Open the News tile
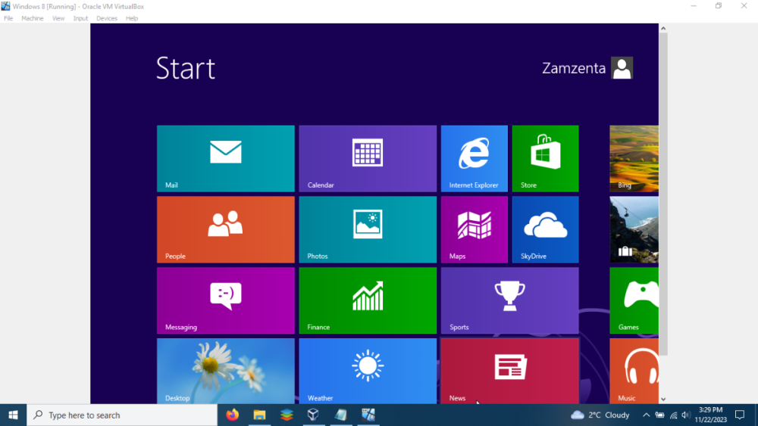 click(x=509, y=371)
